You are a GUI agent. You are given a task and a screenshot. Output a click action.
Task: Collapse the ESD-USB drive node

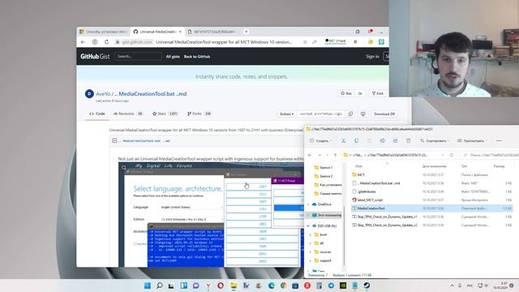coord(308,225)
